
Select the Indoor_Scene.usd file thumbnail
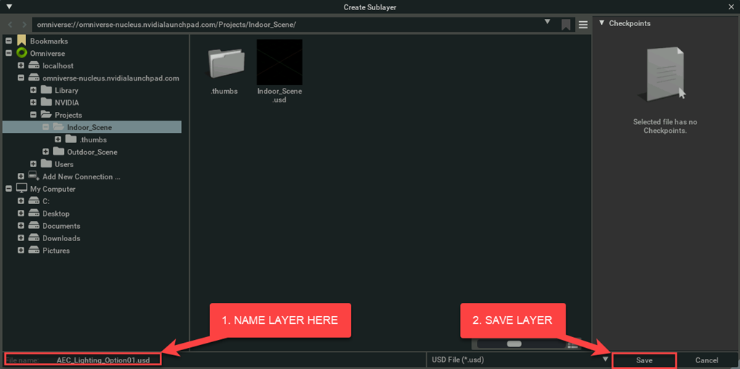279,62
